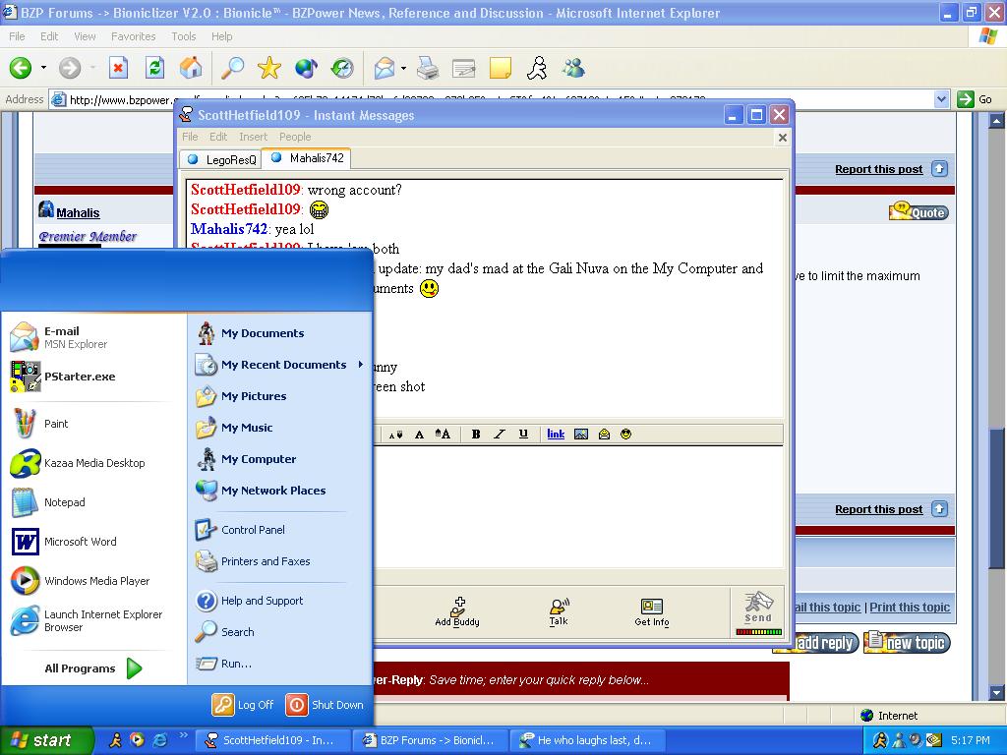
Task: Click inside the IM message input area
Action: click(578, 507)
